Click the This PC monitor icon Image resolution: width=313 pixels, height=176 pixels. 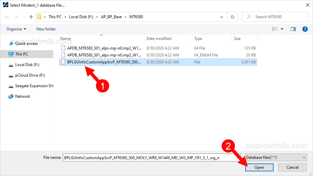coord(11,54)
